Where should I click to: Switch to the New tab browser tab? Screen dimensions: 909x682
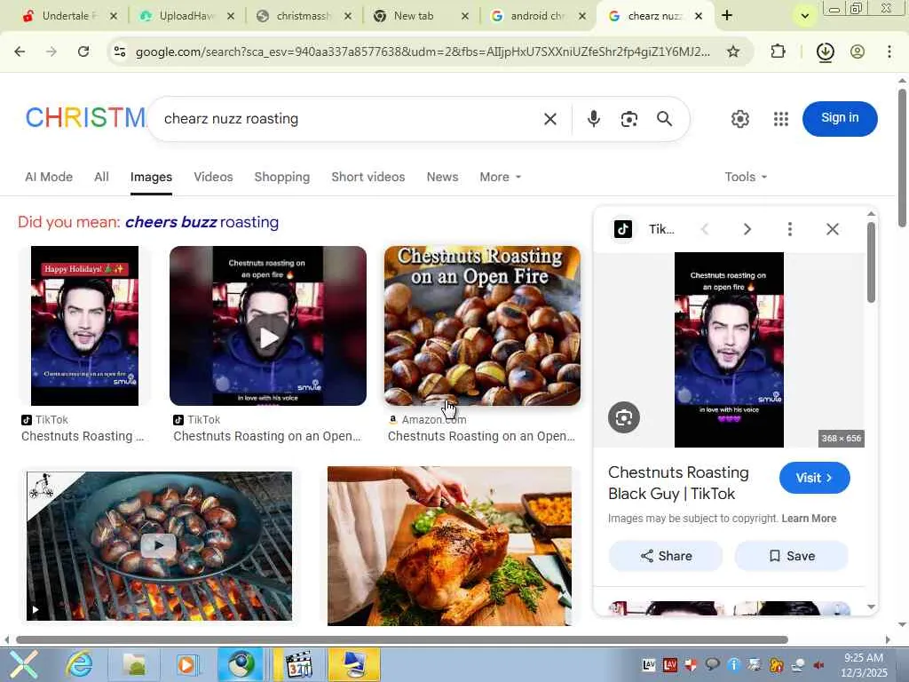(420, 16)
